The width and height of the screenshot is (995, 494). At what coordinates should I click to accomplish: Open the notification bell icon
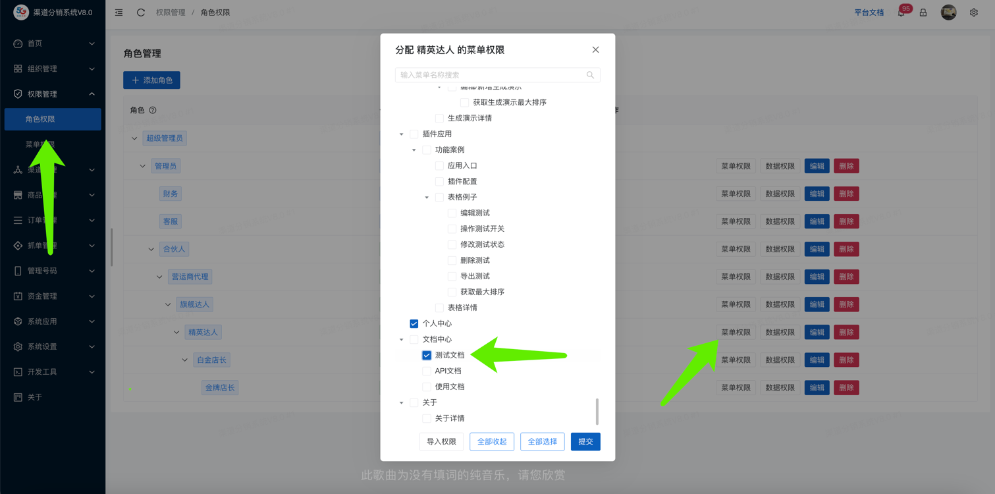pyautogui.click(x=901, y=13)
